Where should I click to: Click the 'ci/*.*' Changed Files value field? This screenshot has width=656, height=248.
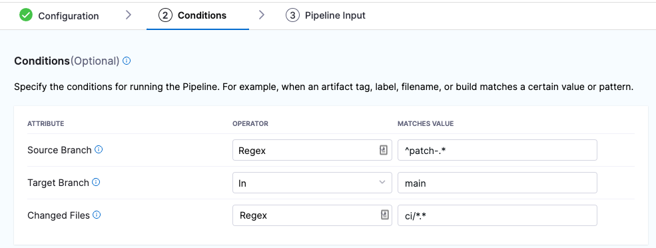[497, 215]
